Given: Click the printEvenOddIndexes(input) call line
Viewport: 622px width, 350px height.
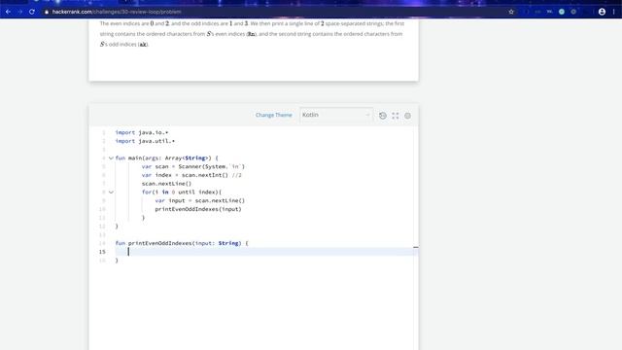Looking at the screenshot, I should tap(198, 209).
